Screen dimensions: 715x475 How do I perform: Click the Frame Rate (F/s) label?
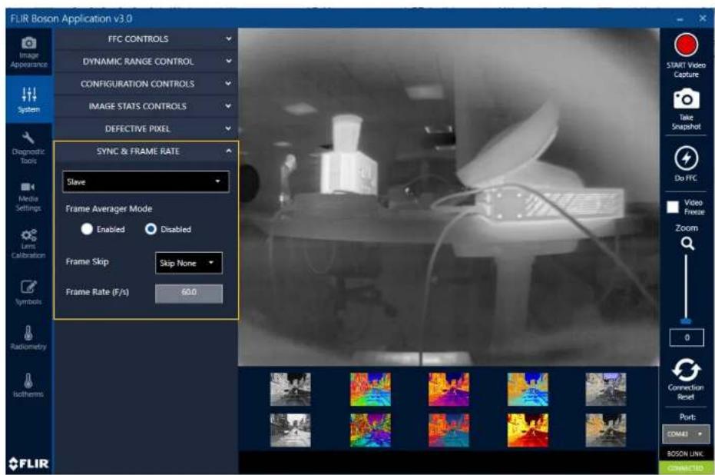(97, 292)
